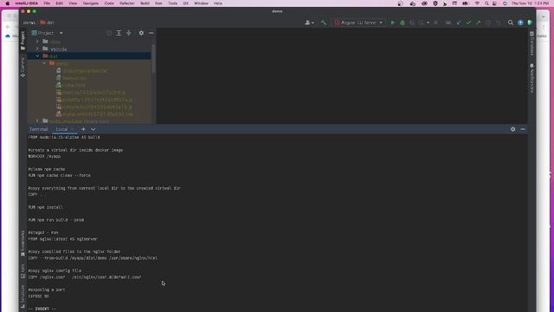The height and width of the screenshot is (312, 554).
Task: Collapse the selected dist folder in tree
Action: (37, 55)
